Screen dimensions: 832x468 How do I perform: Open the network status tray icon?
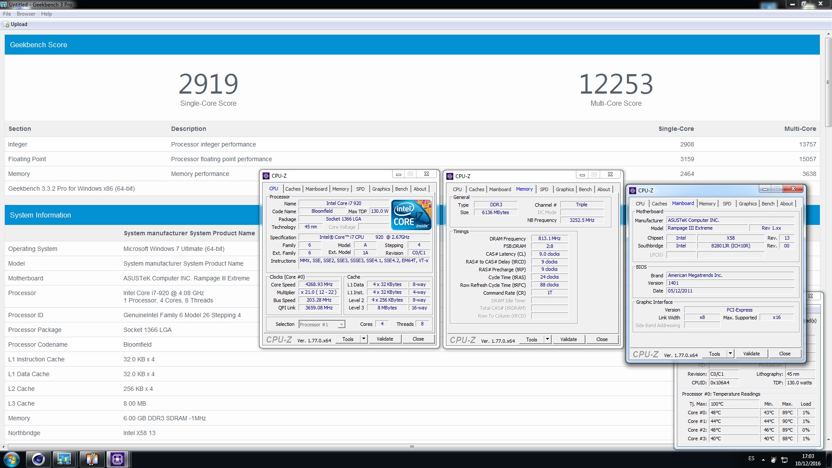[784, 459]
